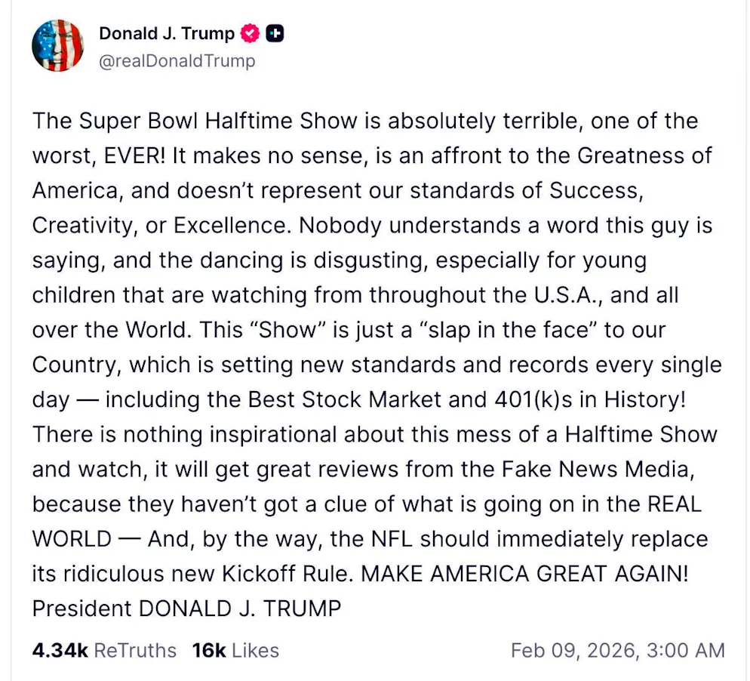Open the flag-painted profile avatar

coord(57,46)
